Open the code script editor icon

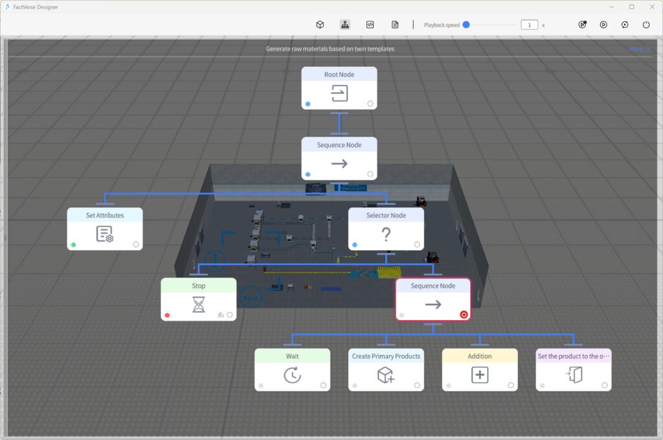click(370, 25)
